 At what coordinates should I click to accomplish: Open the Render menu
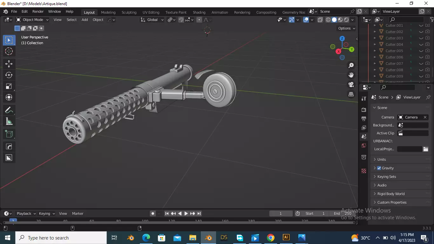click(38, 11)
